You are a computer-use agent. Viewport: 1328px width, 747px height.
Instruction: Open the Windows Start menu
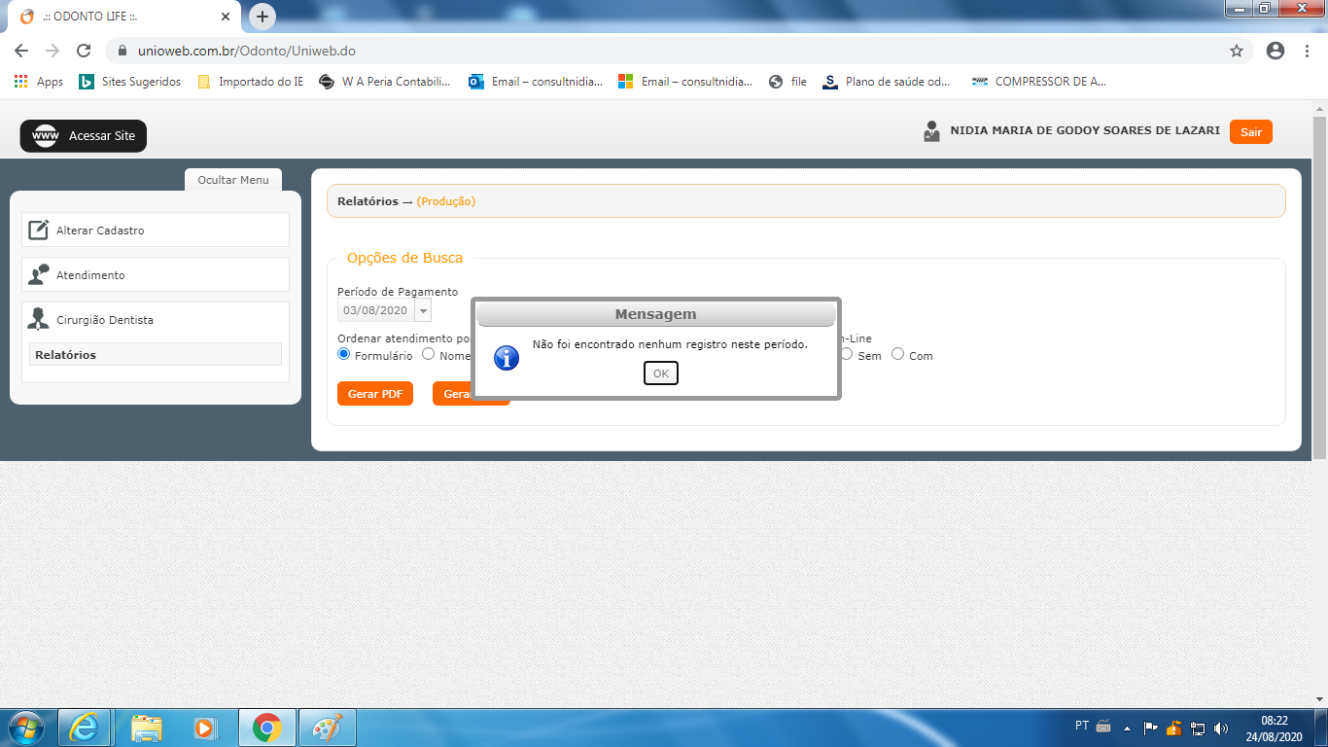click(x=26, y=728)
